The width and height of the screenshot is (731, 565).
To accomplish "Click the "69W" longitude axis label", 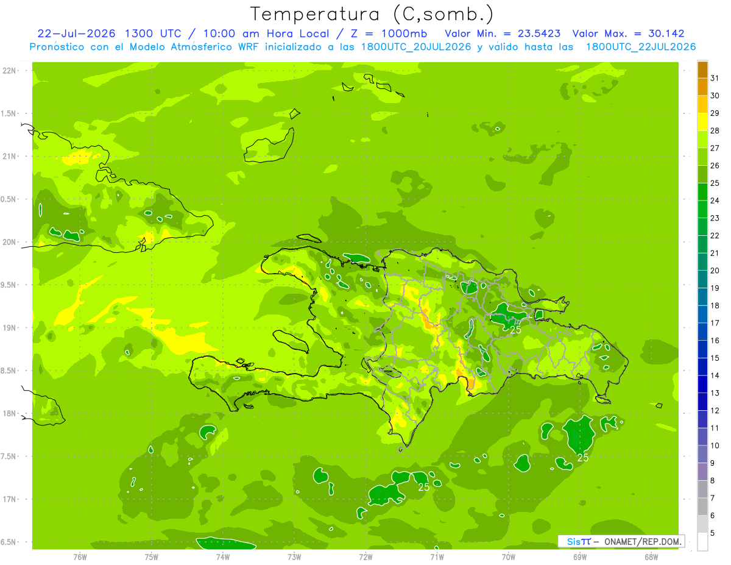I will tap(580, 557).
